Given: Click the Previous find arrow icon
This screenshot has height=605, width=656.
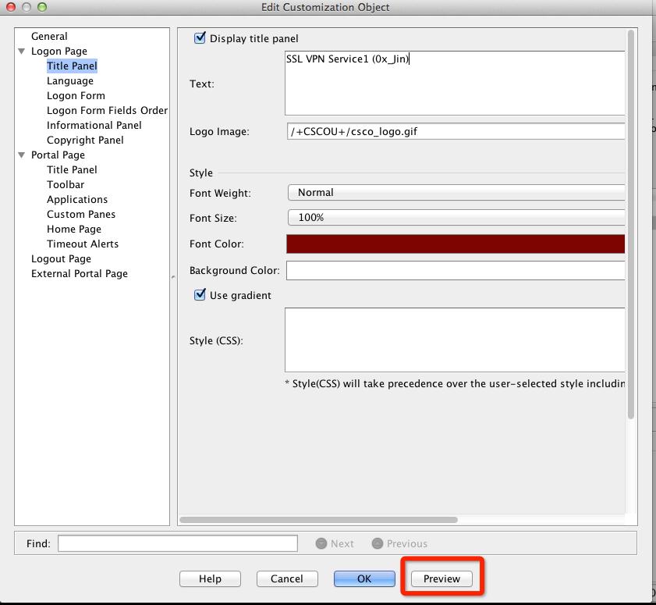Looking at the screenshot, I should (378, 543).
